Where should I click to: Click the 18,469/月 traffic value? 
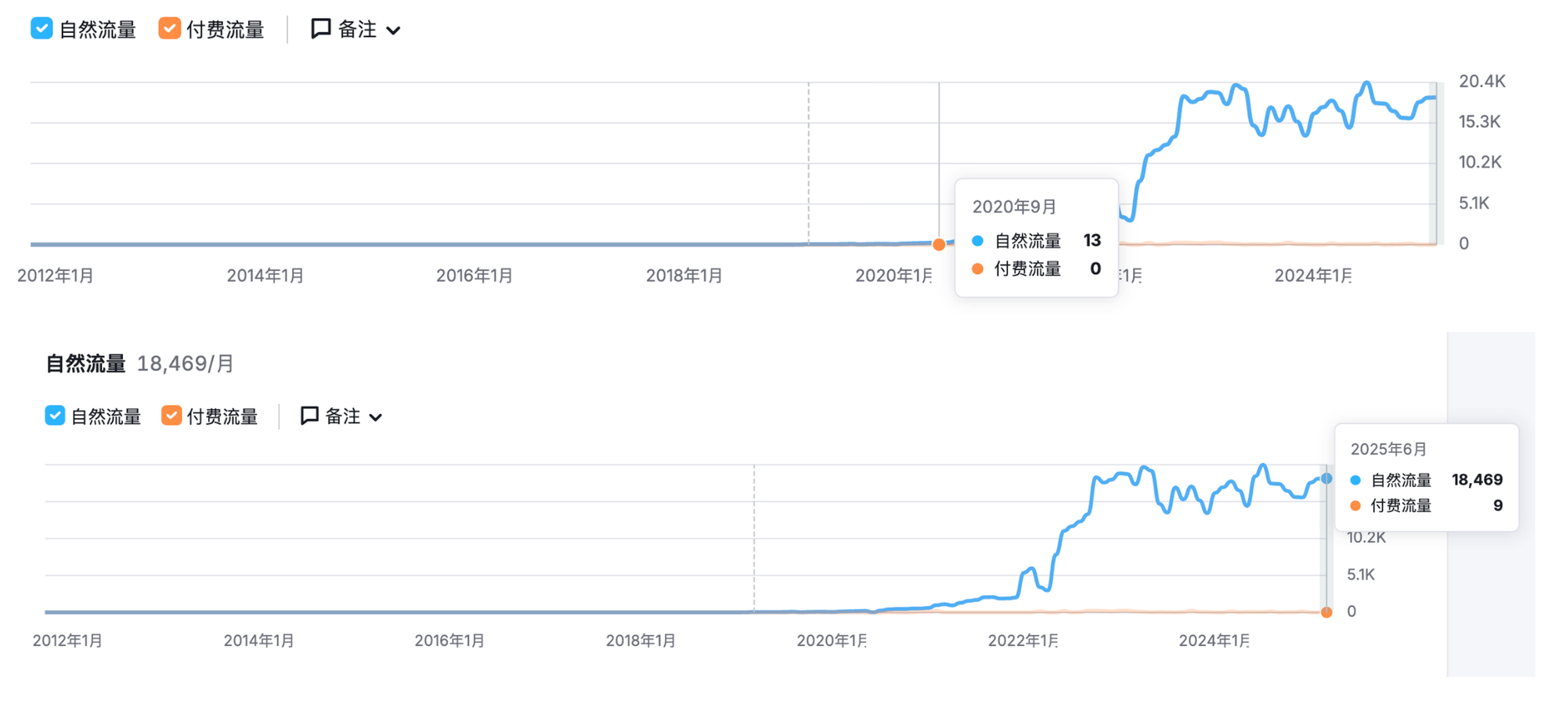[186, 363]
